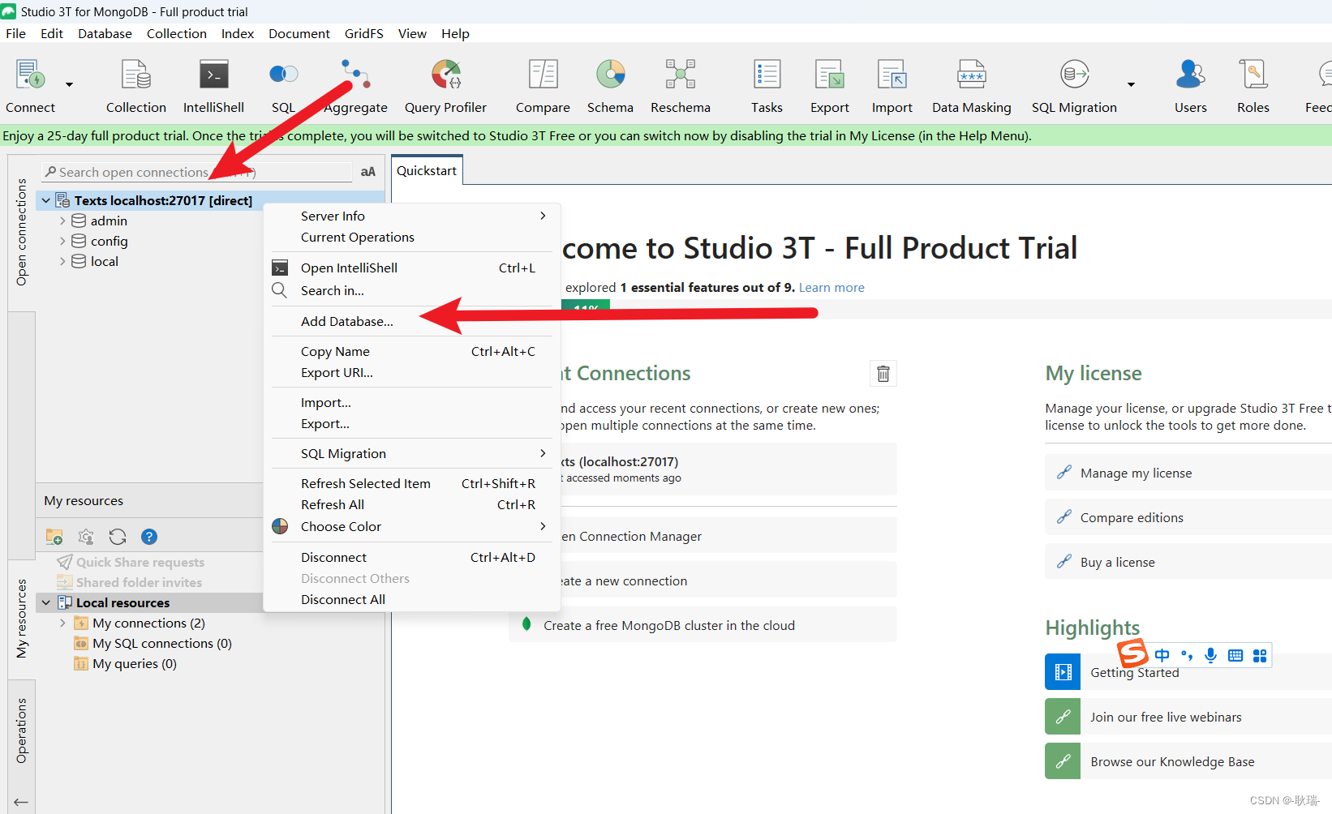Image resolution: width=1332 pixels, height=814 pixels.
Task: Open the GridFS menu
Action: pyautogui.click(x=363, y=33)
